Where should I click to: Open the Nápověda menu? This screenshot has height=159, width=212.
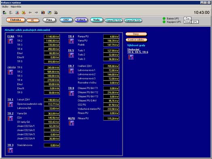pos(16,6)
